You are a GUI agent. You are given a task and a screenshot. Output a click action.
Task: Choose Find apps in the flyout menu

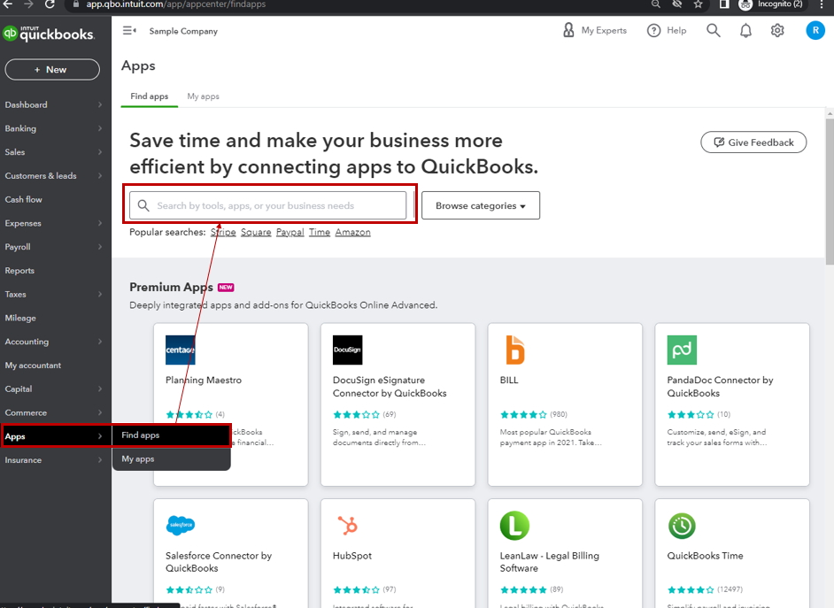(x=171, y=435)
